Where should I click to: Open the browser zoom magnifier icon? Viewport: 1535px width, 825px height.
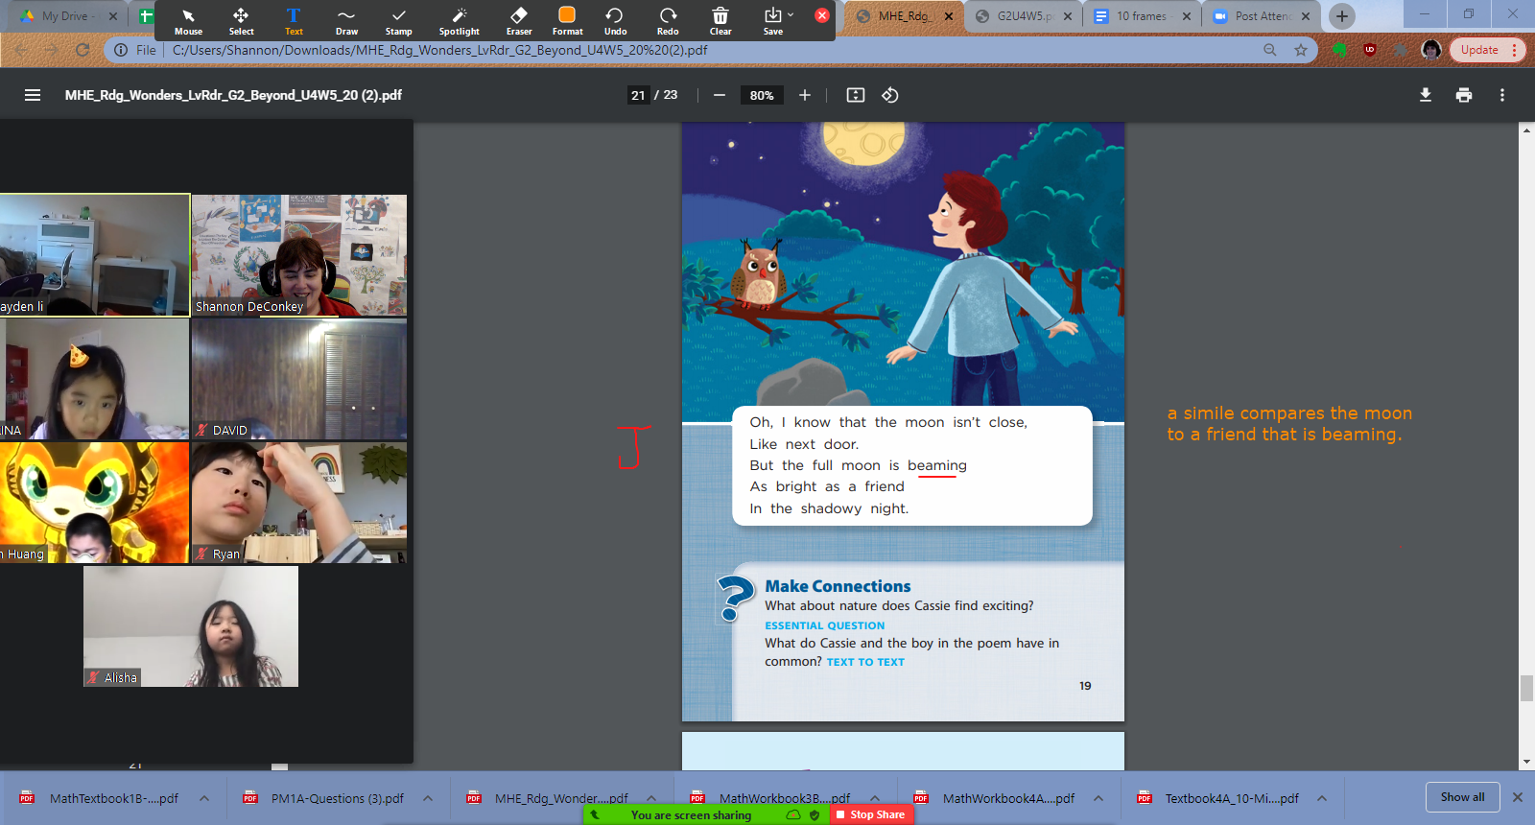(x=1270, y=50)
